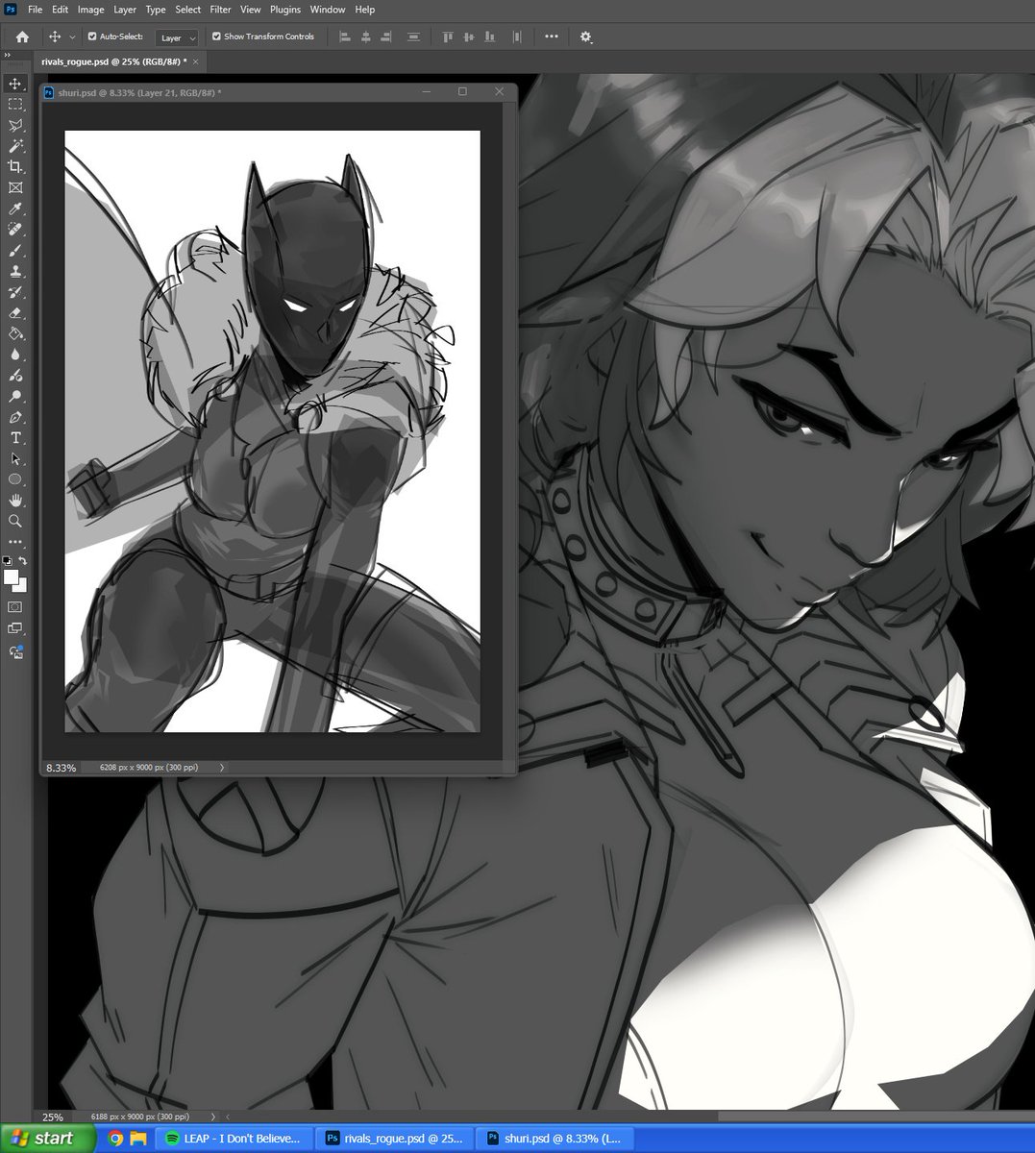This screenshot has width=1035, height=1153.
Task: Open the Plugins menu
Action: (x=285, y=10)
